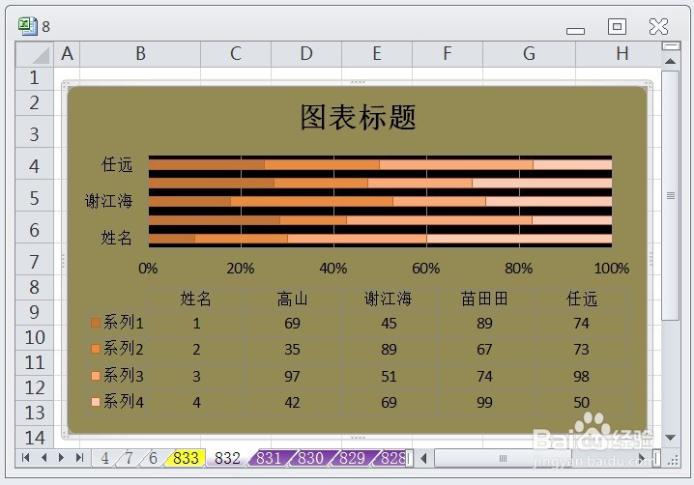The image size is (694, 485).
Task: Select column A header
Action: [67, 54]
